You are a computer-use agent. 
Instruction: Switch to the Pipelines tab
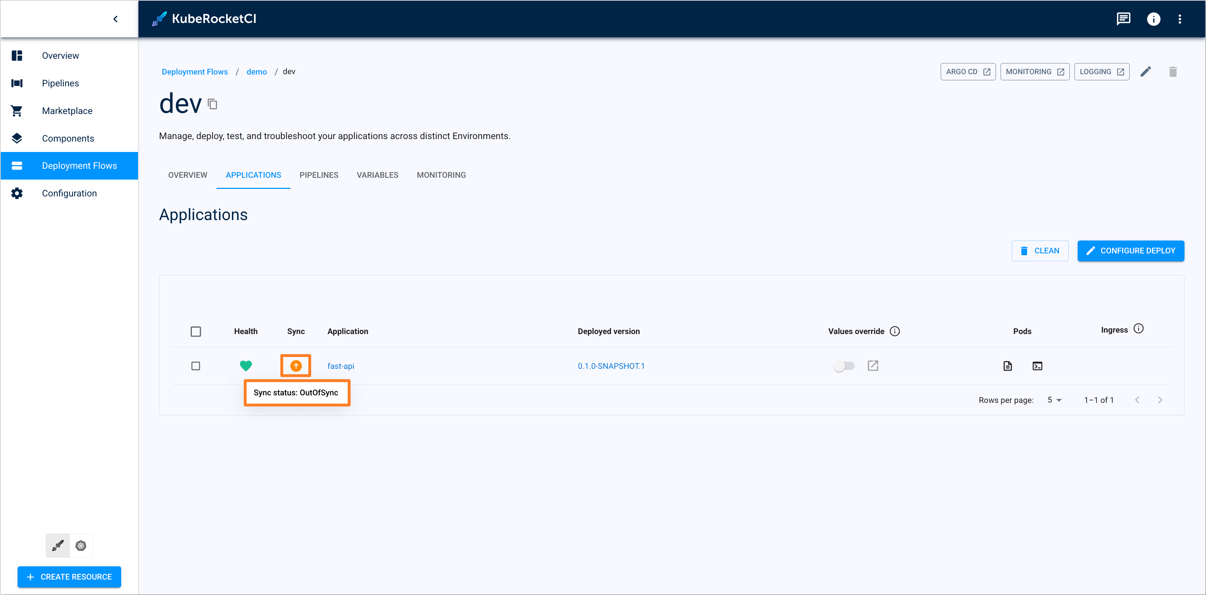(x=318, y=175)
